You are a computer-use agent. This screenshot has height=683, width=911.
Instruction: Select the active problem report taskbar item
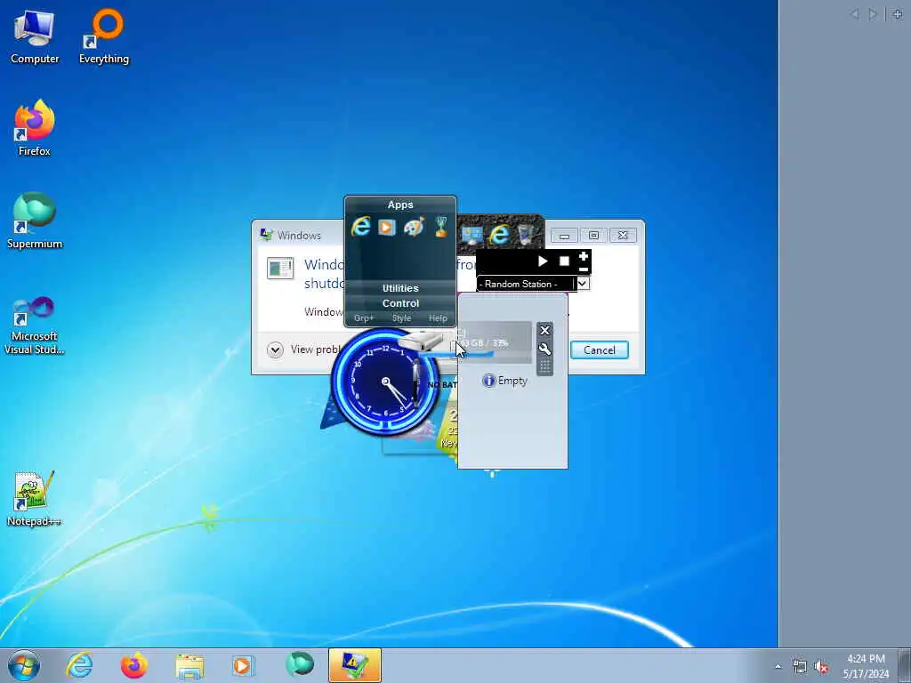[354, 665]
